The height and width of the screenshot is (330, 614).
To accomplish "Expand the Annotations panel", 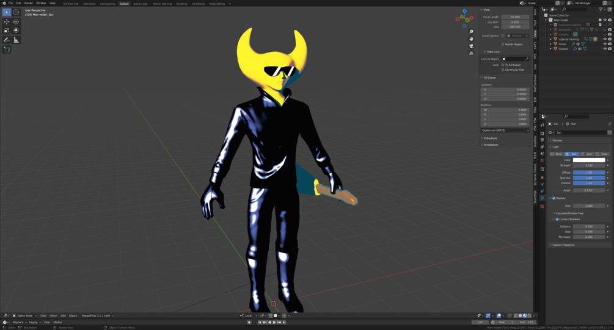I will click(489, 145).
